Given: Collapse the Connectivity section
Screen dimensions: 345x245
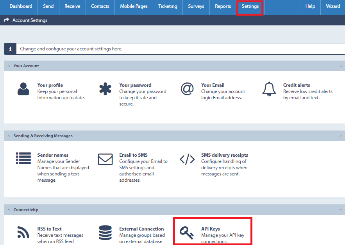Looking at the screenshot, I should click(9, 210).
